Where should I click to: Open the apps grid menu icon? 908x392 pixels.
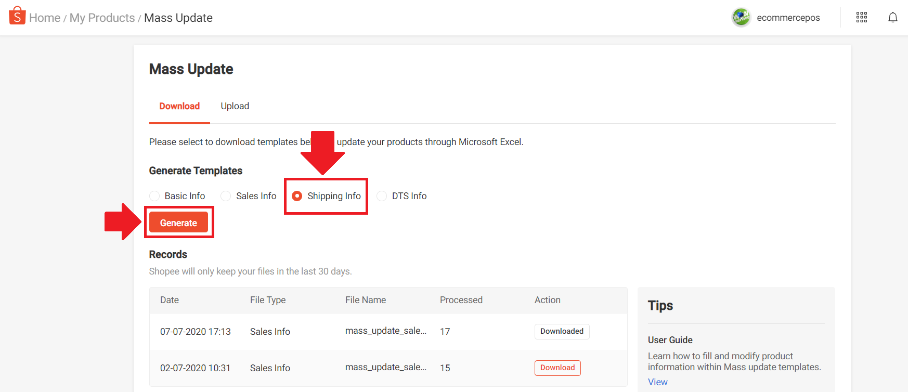pyautogui.click(x=861, y=18)
